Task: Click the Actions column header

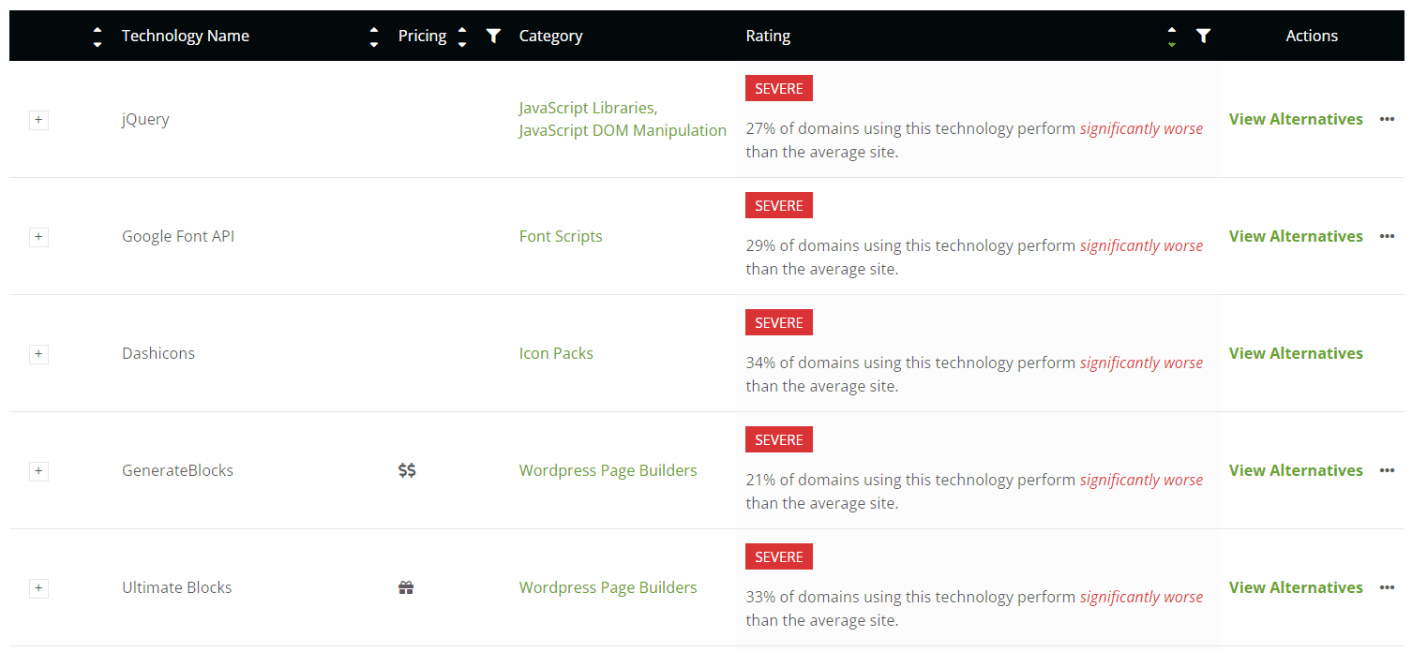Action: (1312, 36)
